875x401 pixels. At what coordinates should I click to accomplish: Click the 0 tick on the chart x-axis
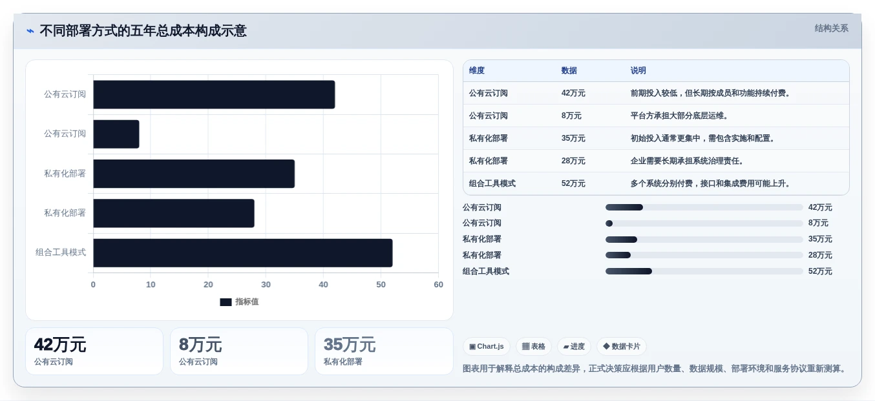pos(93,285)
